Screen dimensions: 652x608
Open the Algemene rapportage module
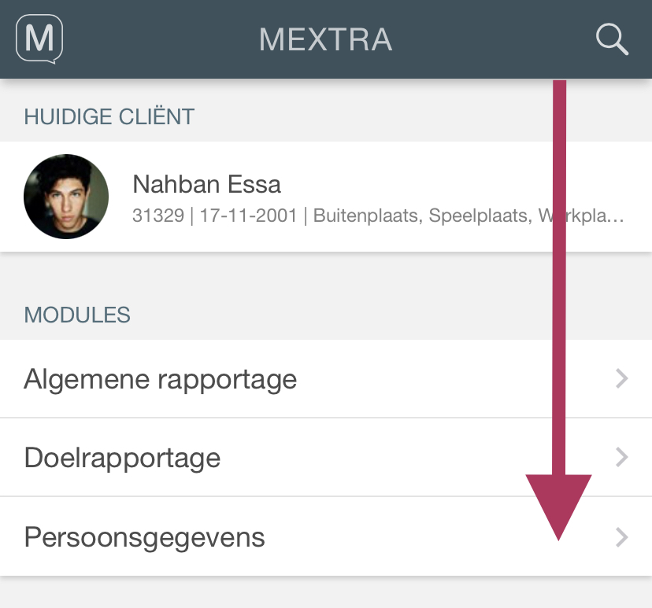tap(326, 379)
